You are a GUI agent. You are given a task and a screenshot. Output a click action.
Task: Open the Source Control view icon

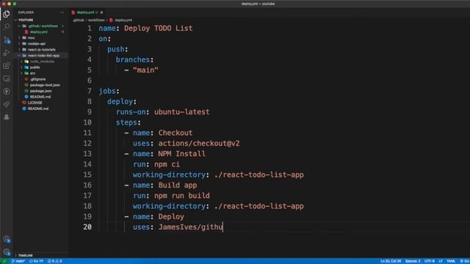[7, 40]
